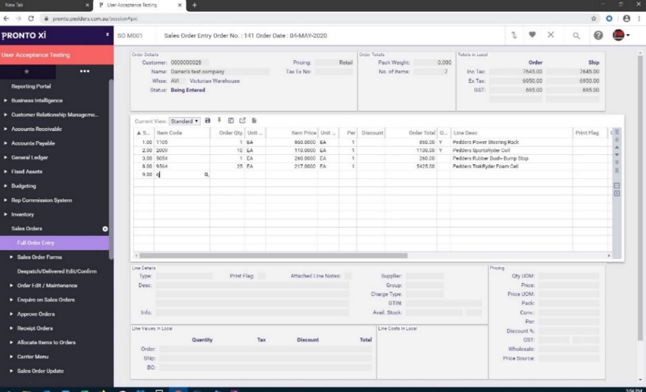Reload the page in the browser
The image size is (646, 392).
31,18
